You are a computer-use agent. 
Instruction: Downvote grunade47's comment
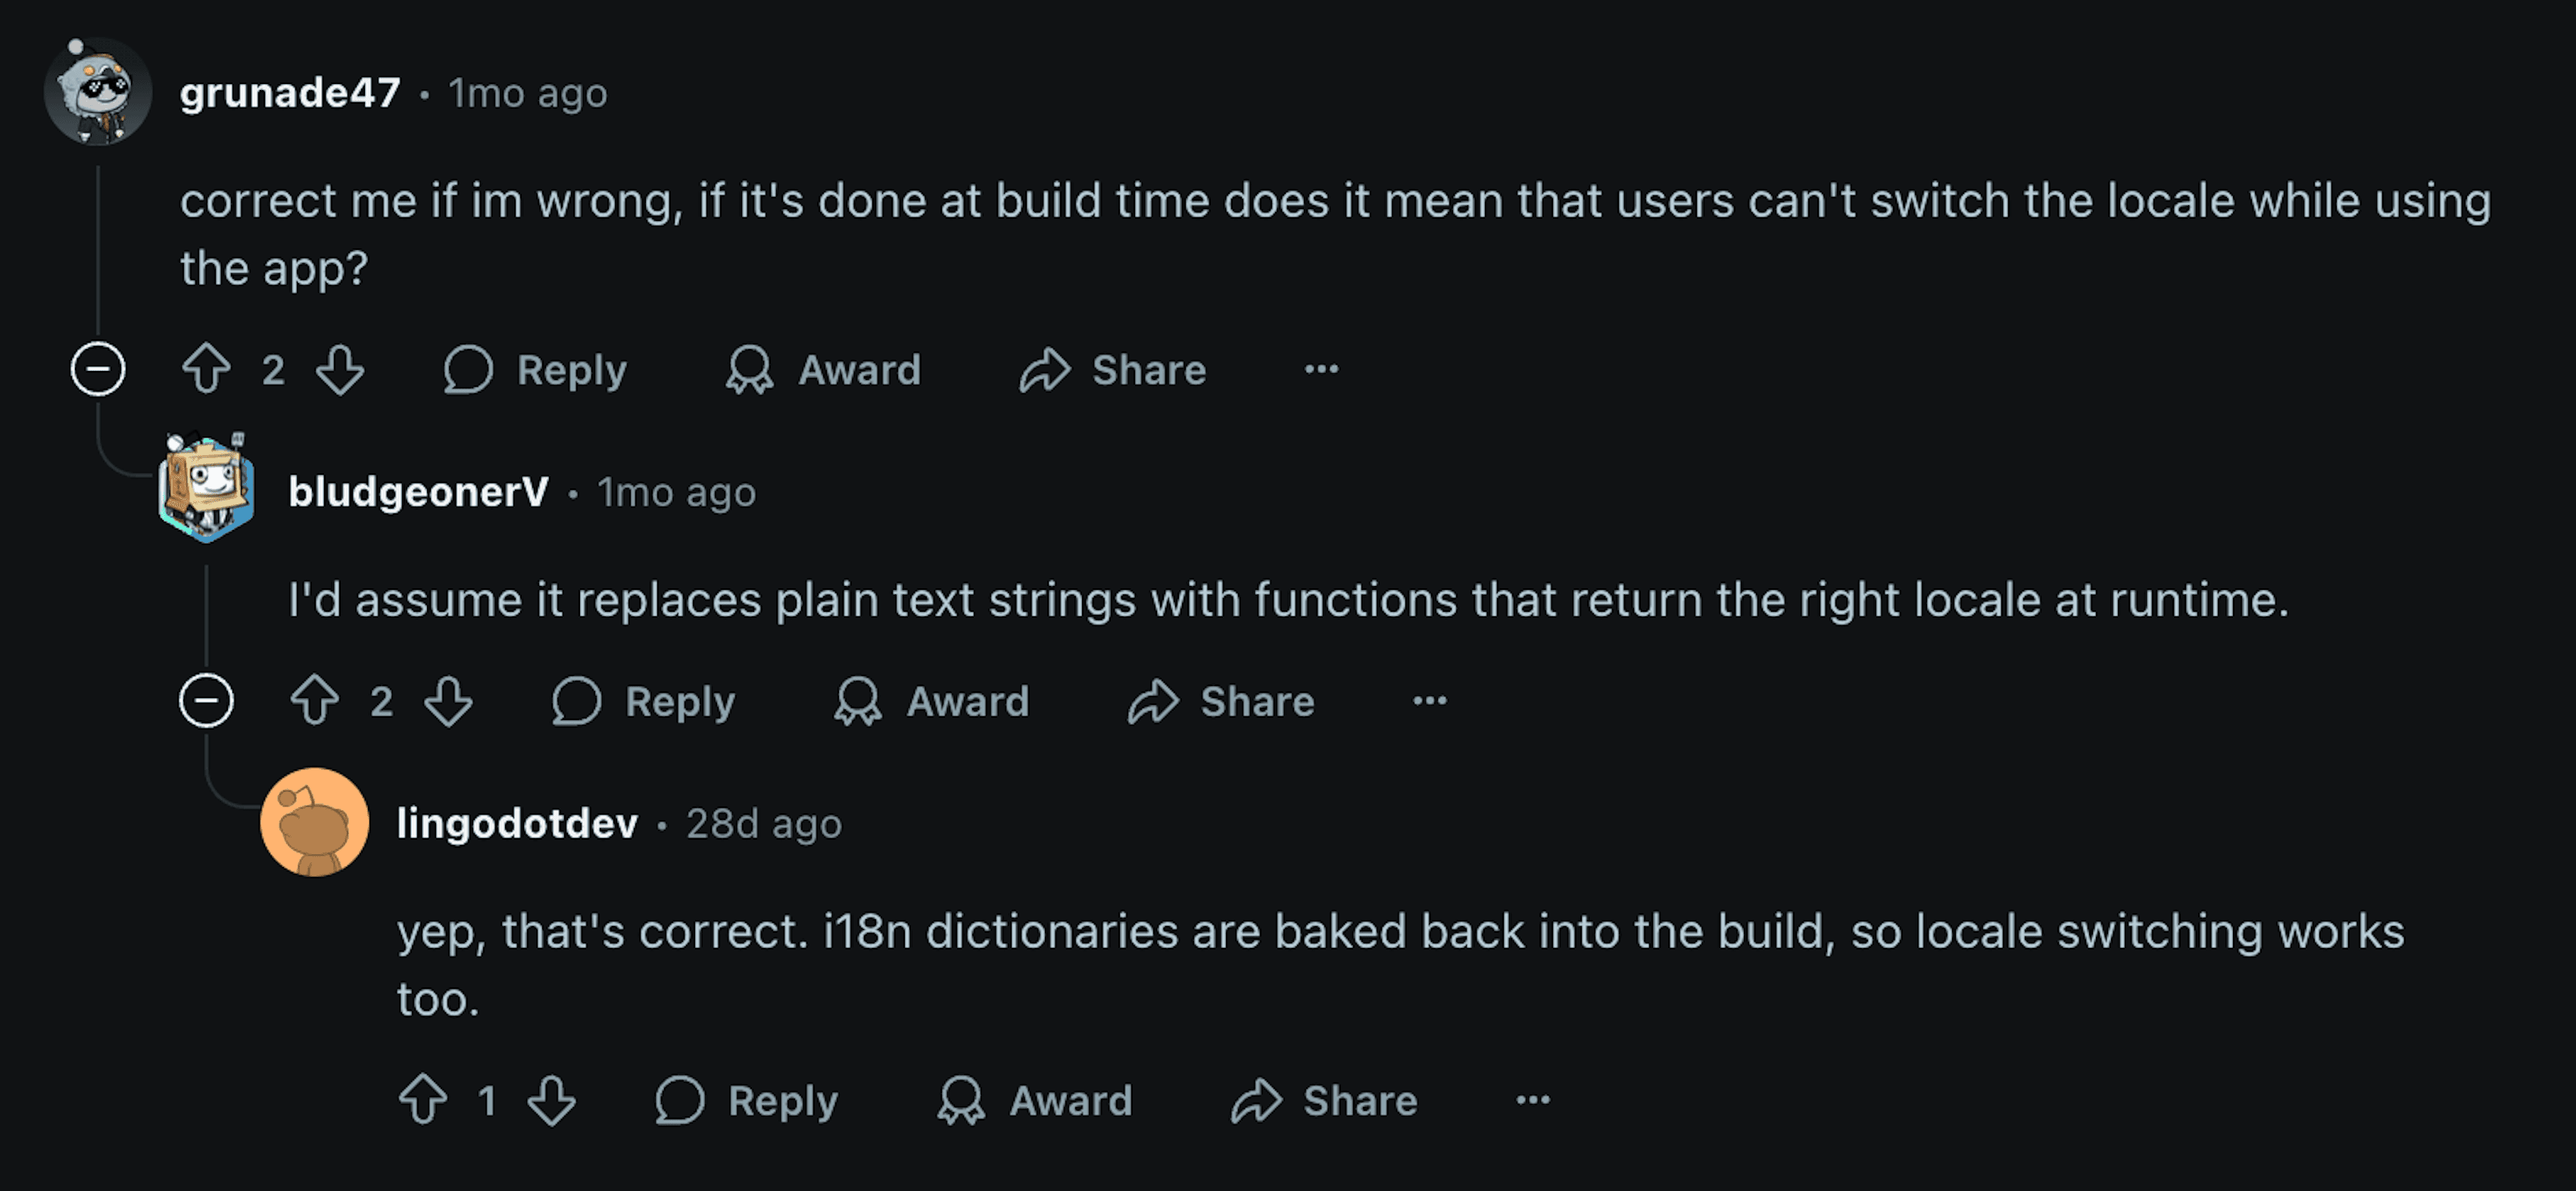click(340, 369)
